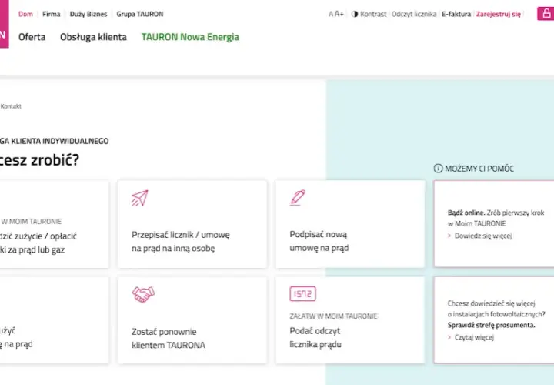
Task: Click the 1572 meter reading icon
Action: (x=303, y=294)
